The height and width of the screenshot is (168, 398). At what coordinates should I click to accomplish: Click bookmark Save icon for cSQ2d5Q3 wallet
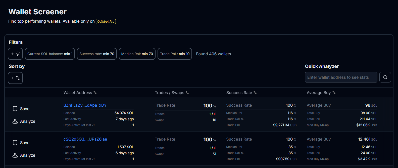[15, 143]
